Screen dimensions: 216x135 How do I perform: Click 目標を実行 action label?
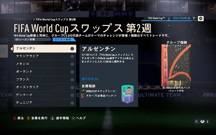pyautogui.click(x=39, y=118)
